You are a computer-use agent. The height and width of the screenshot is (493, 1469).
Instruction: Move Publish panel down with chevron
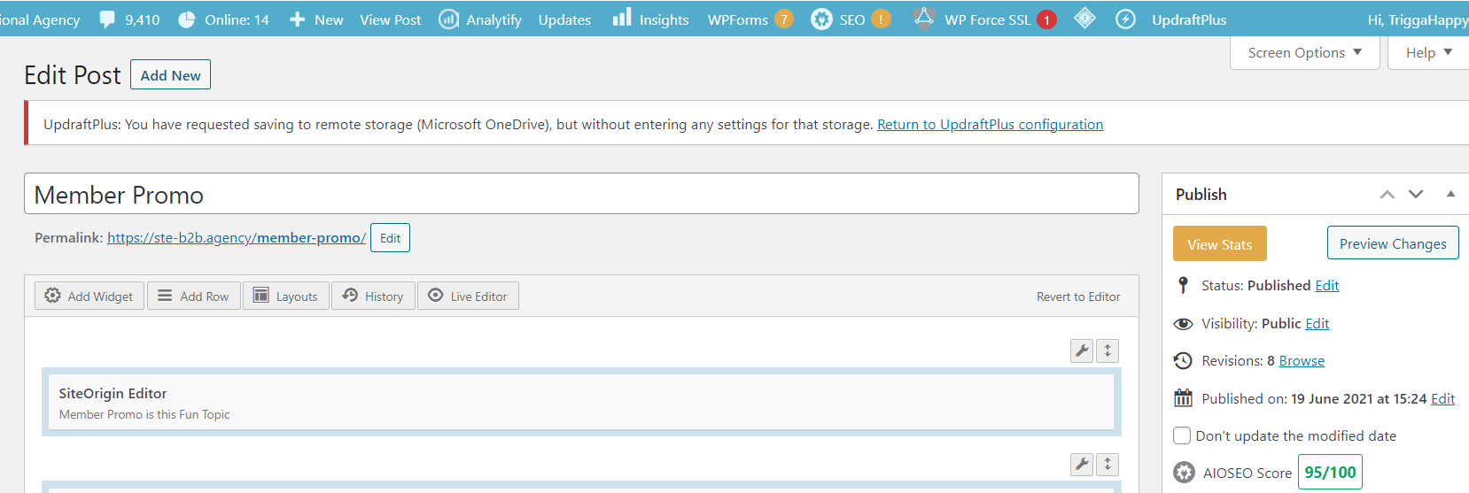(1416, 194)
